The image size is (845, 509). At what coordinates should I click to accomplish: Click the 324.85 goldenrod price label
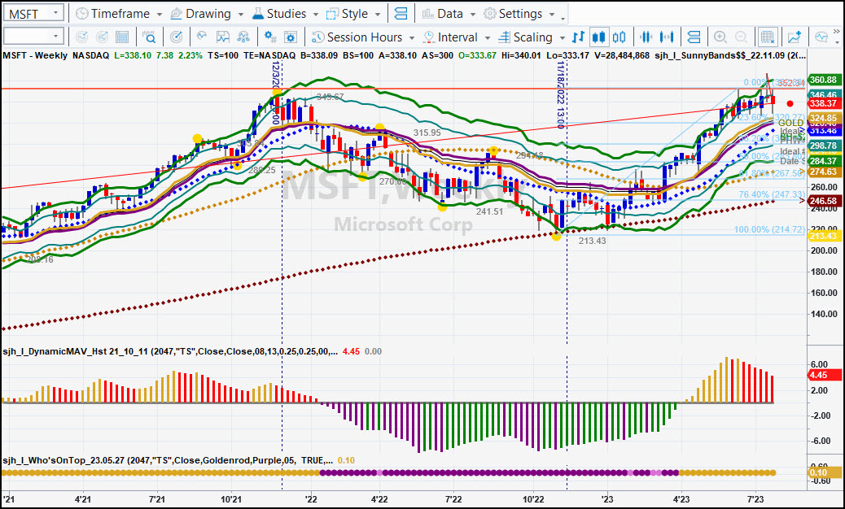point(825,118)
